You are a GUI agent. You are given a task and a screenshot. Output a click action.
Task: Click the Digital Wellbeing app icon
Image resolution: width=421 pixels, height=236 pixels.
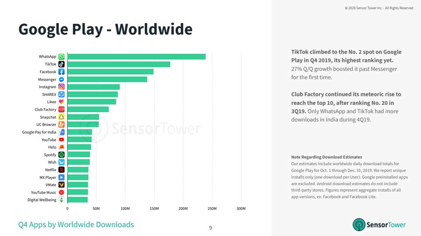click(61, 200)
